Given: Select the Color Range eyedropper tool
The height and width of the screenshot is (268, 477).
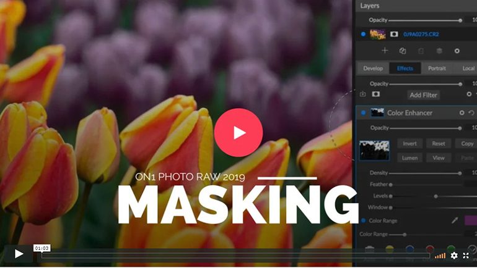Looking at the screenshot, I should coord(454,220).
